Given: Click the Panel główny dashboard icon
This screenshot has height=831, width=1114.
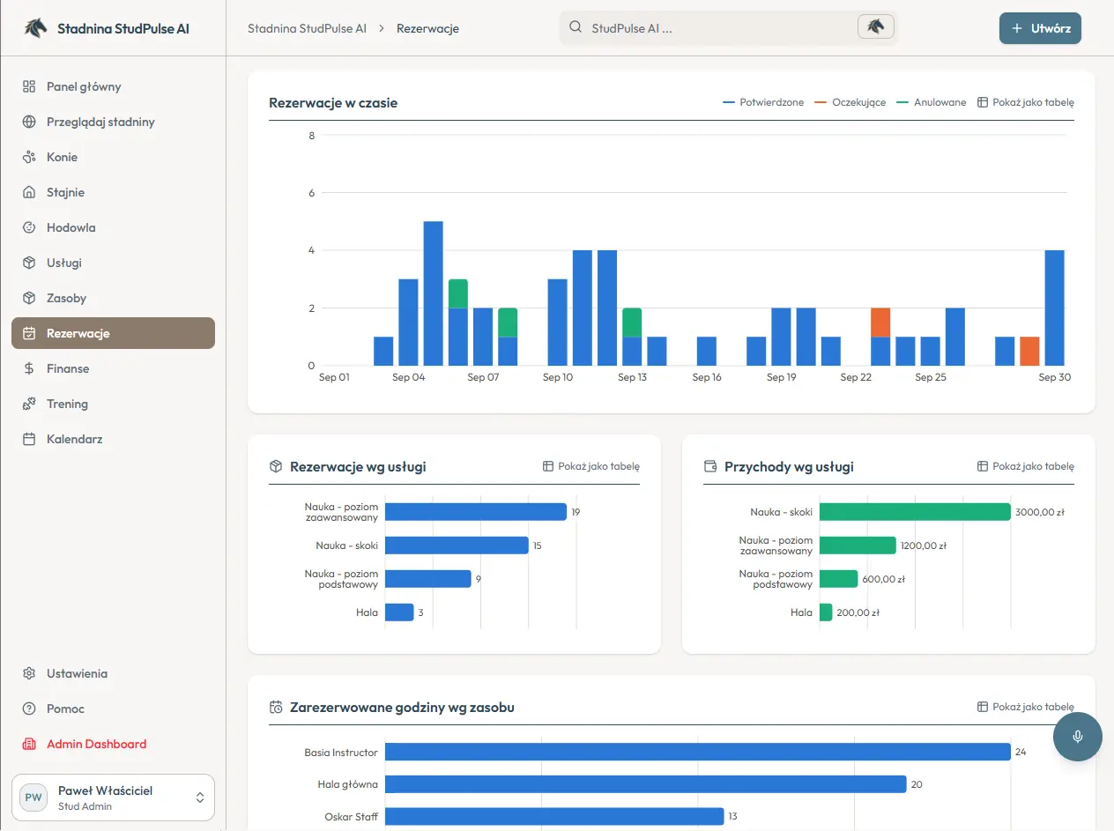Looking at the screenshot, I should click(x=29, y=86).
